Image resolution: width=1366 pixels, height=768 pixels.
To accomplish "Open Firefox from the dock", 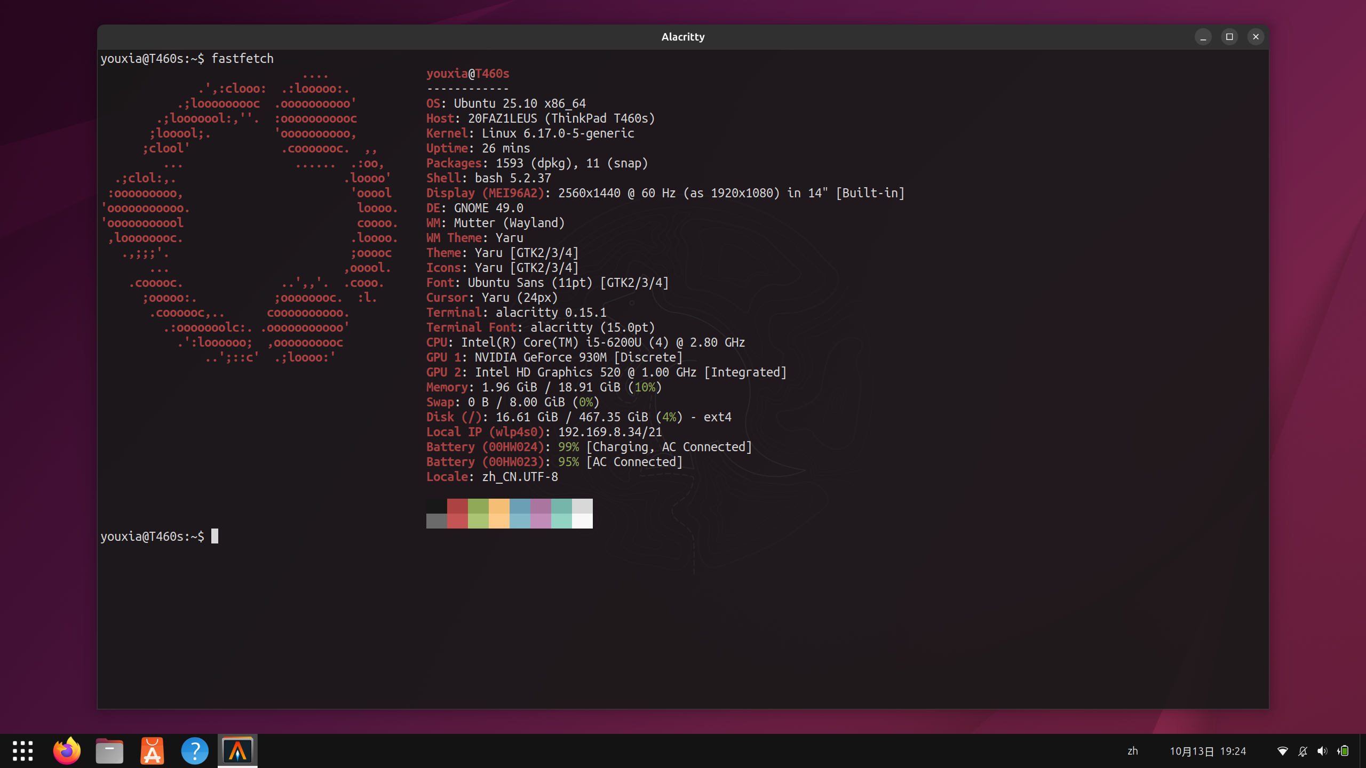I will coord(67,751).
